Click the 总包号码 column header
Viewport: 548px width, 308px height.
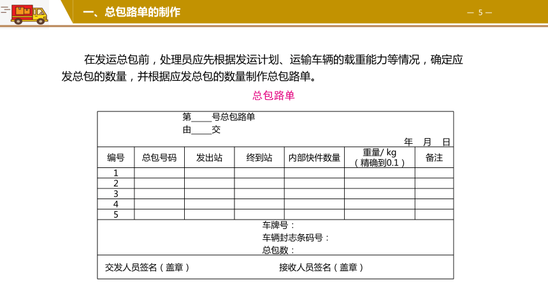pos(159,157)
